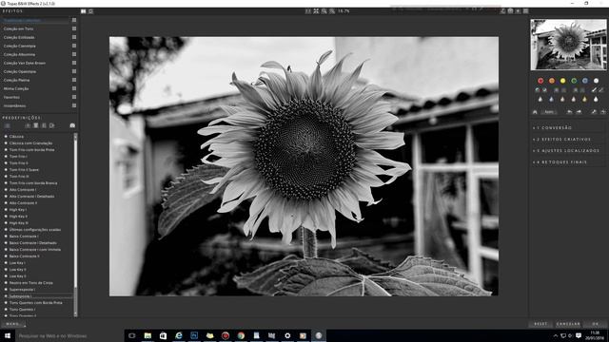Click the fit-to-screen zoom icon
Screen dimensions: 609x342
click(316, 11)
